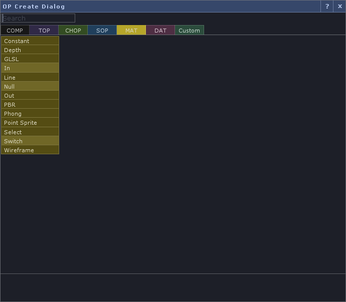Switch to the COMP tab
Image resolution: width=346 pixels, height=302 pixels.
click(15, 30)
